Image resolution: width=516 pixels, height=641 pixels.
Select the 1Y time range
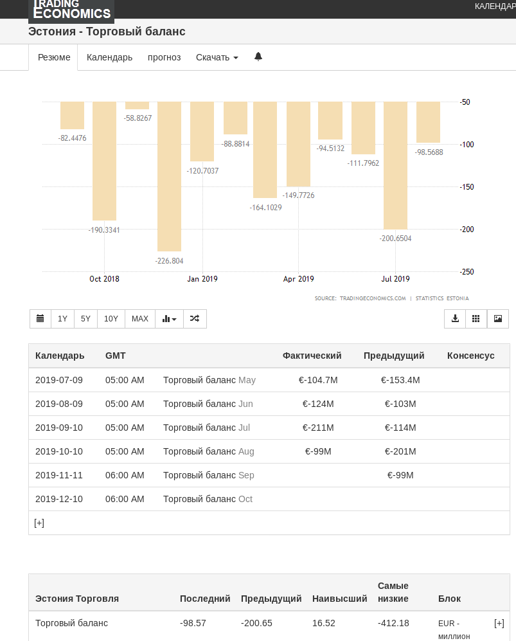coord(62,319)
